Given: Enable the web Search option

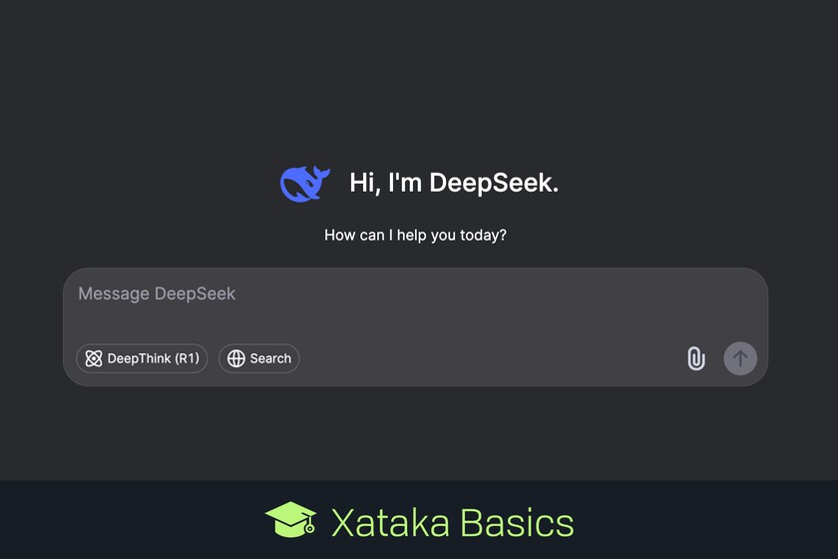Looking at the screenshot, I should 258,358.
